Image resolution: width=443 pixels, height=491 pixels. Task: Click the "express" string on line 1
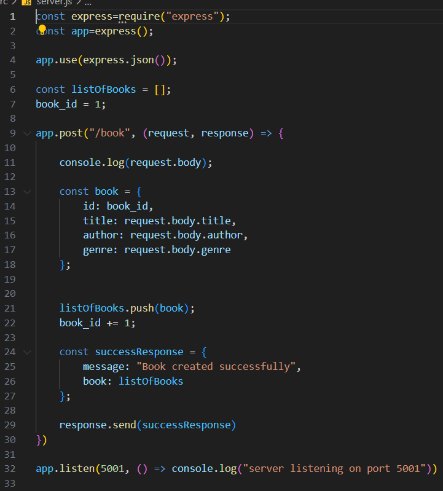coord(192,16)
